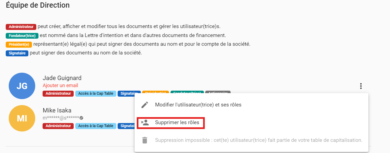This screenshot has height=153, width=390.
Task: Click the disabled Suppression impossible entry
Action: pos(258,140)
